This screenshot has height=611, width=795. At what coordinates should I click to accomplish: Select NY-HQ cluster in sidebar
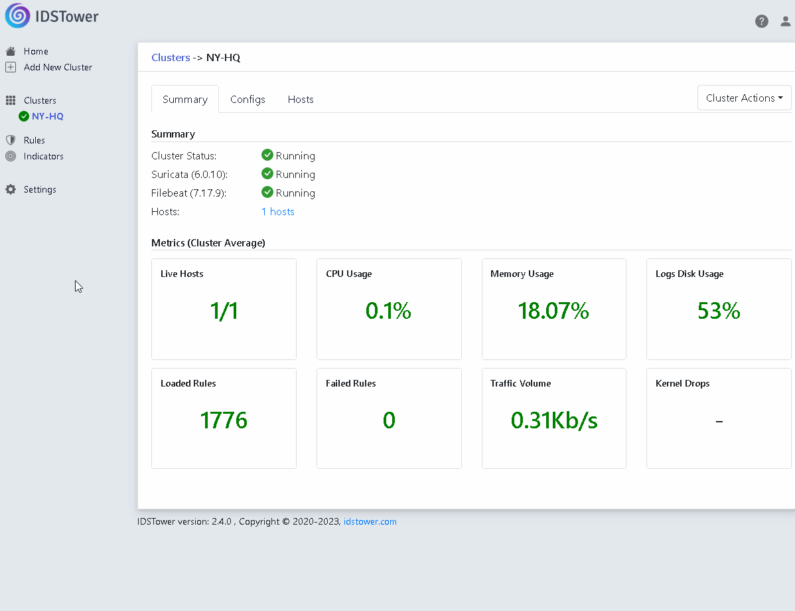coord(48,116)
